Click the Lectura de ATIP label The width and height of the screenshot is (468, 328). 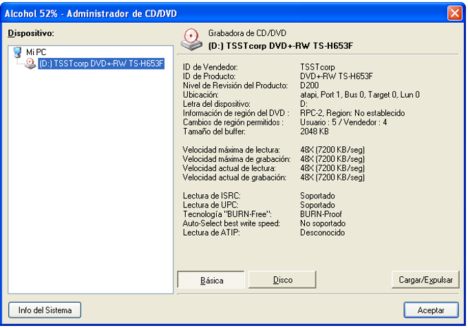click(211, 233)
